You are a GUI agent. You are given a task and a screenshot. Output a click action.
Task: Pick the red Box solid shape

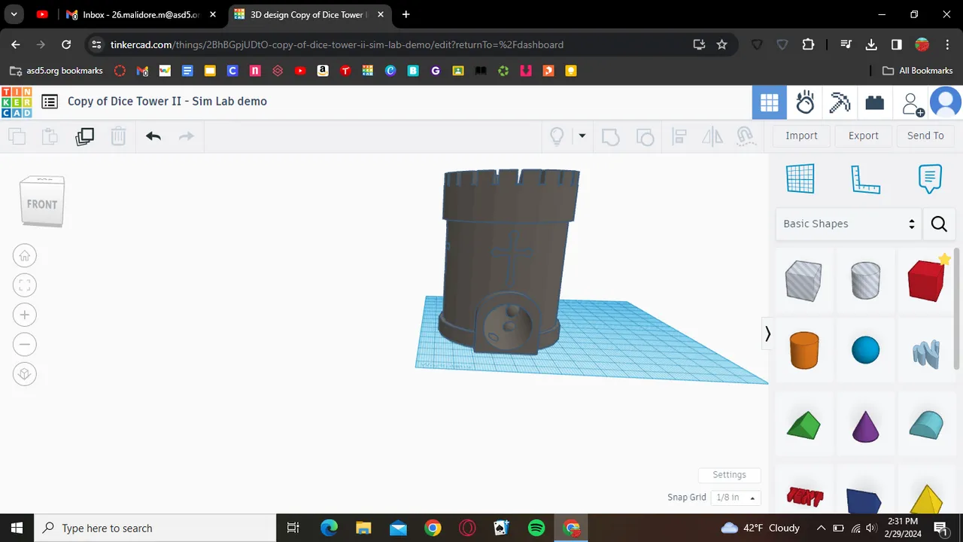pyautogui.click(x=927, y=280)
